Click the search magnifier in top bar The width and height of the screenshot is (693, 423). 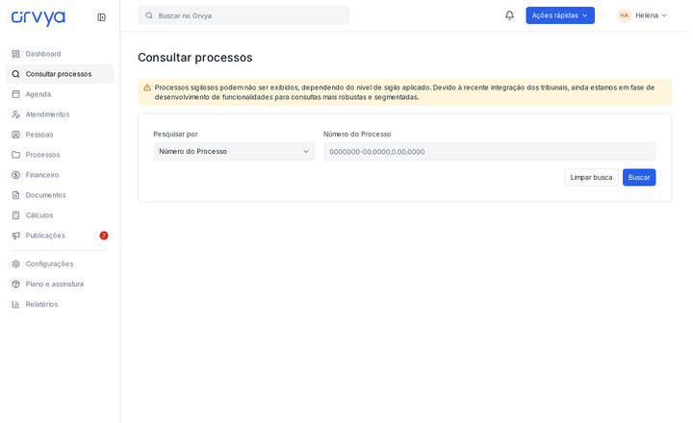pyautogui.click(x=149, y=15)
